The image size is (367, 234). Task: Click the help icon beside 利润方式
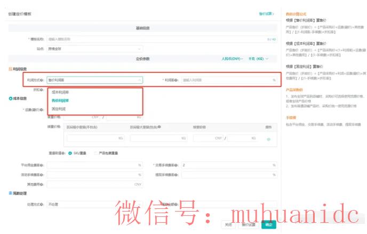point(42,80)
